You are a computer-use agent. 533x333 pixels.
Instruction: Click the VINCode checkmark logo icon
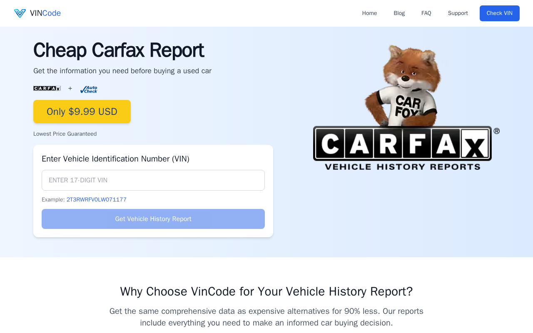[x=20, y=13]
